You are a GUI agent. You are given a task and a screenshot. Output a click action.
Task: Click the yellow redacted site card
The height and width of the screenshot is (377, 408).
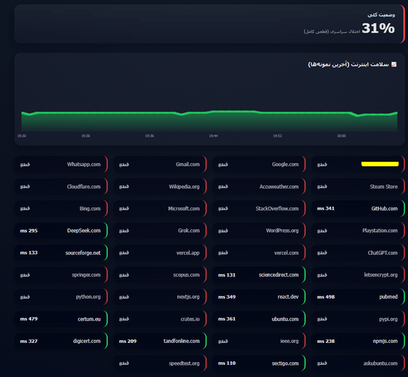coord(358,164)
